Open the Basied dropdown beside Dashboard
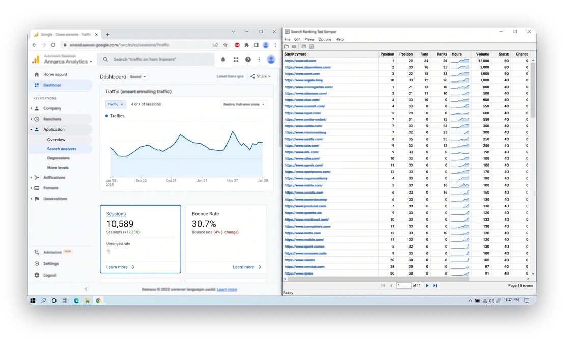564x356 pixels. (138, 77)
